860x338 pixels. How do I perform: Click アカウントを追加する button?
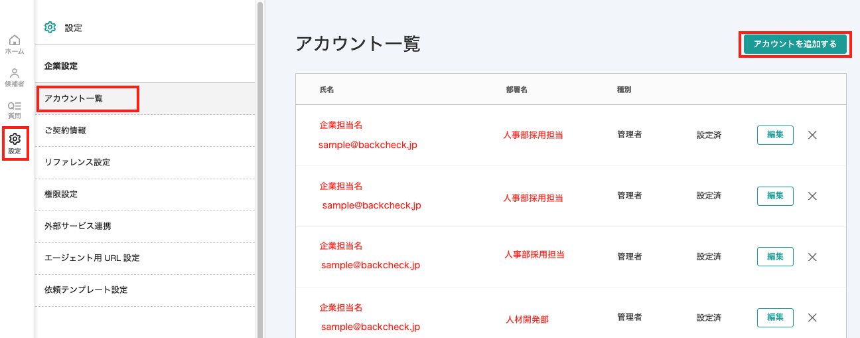(x=795, y=44)
